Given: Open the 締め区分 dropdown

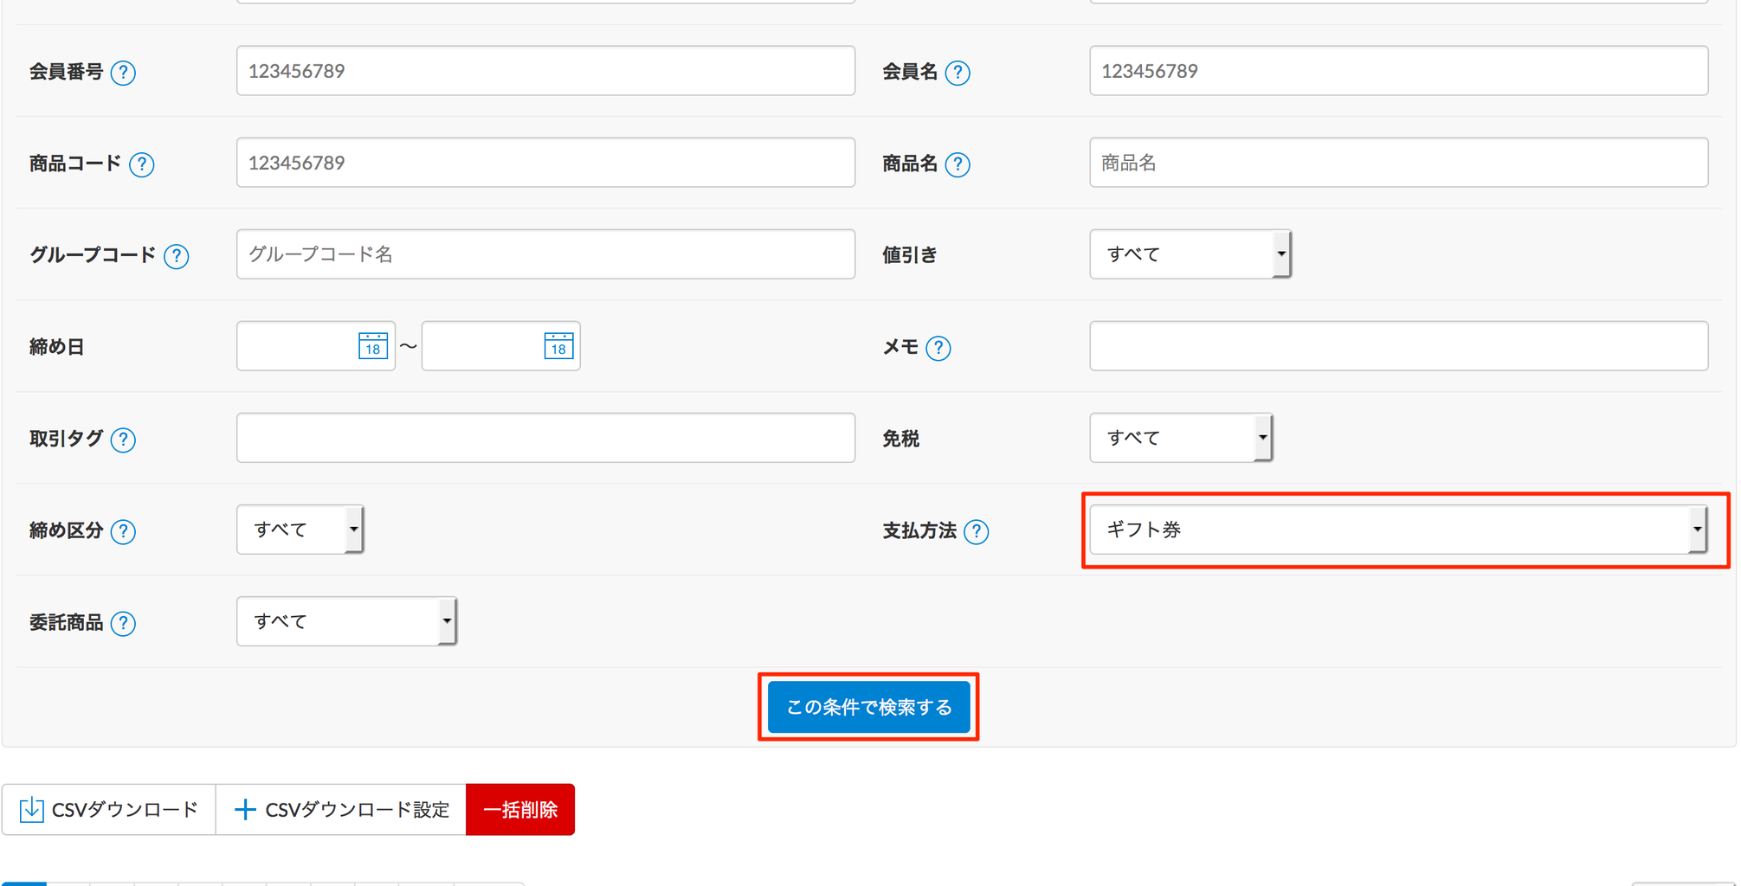Looking at the screenshot, I should point(300,530).
